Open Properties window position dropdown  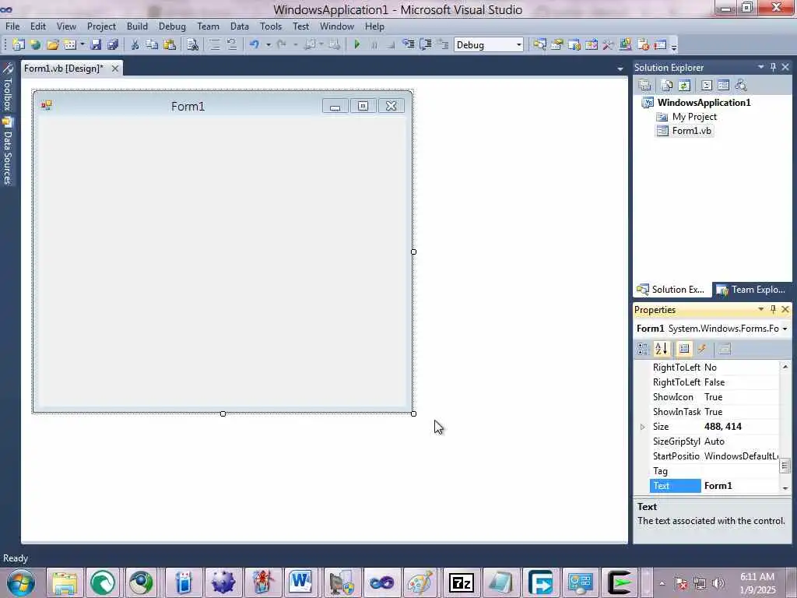[761, 309]
